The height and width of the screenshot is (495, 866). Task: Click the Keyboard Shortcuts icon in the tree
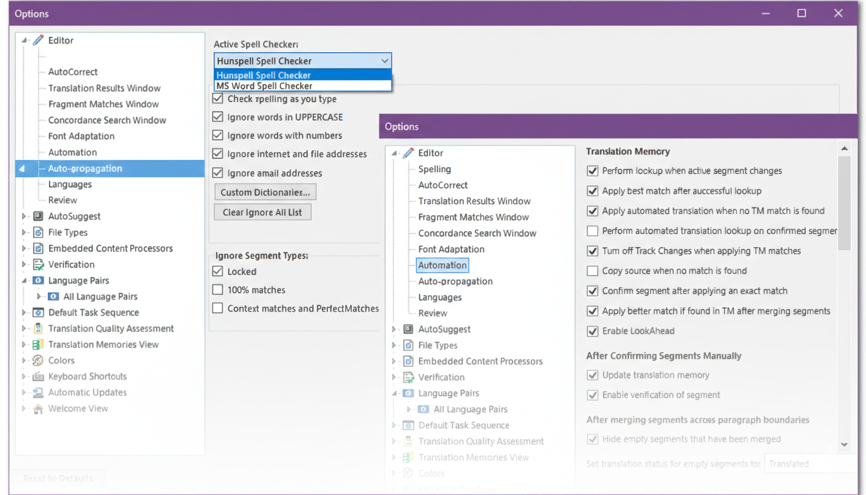tap(38, 376)
